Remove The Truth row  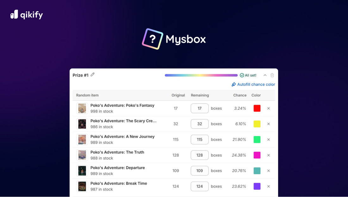click(269, 155)
